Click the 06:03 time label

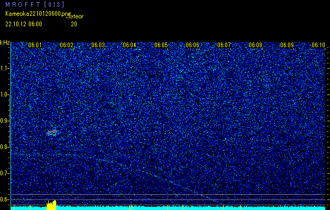click(x=98, y=45)
